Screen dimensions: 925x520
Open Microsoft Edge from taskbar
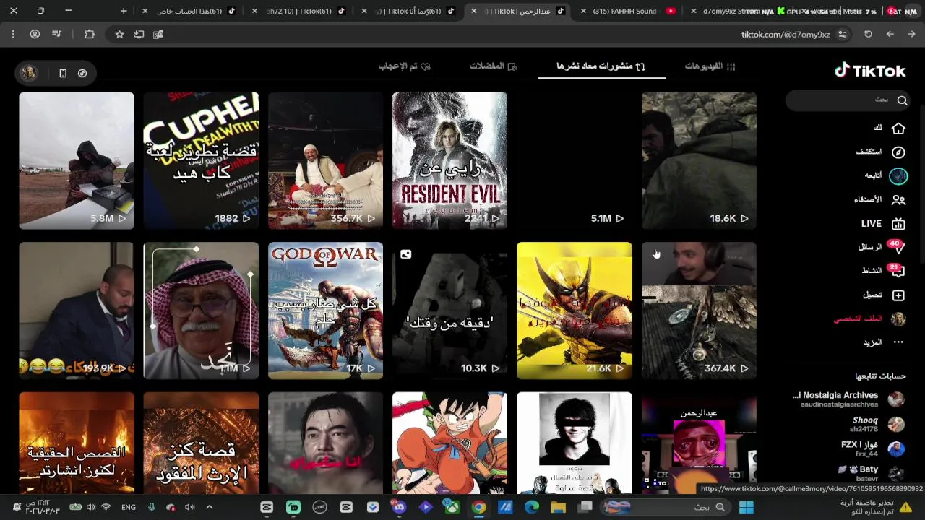pyautogui.click(x=532, y=507)
